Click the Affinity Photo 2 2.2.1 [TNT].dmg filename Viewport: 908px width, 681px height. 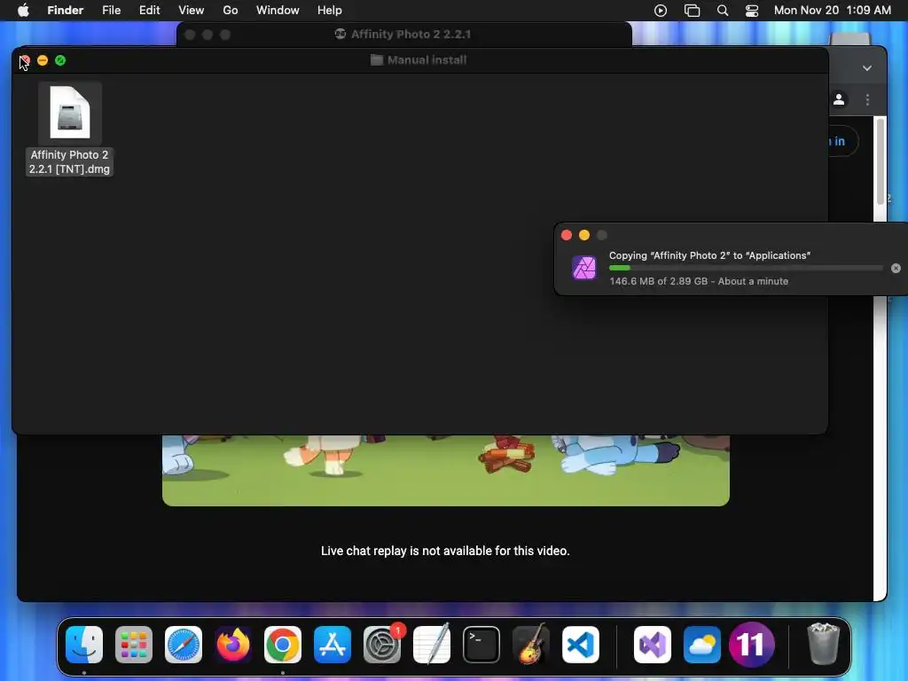point(69,162)
